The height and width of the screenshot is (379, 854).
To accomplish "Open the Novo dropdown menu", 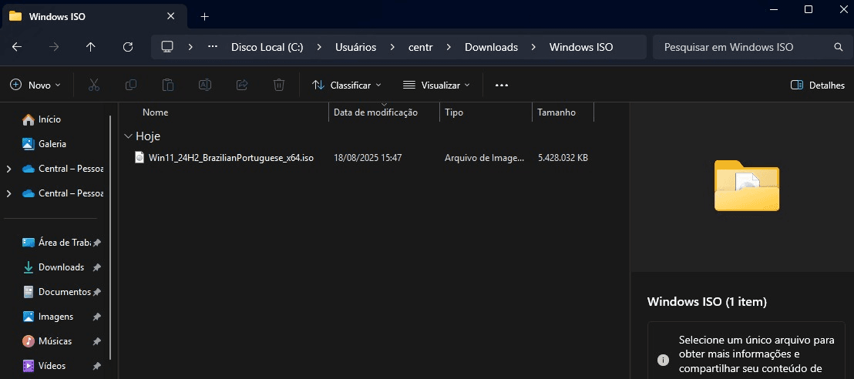I will pyautogui.click(x=35, y=86).
